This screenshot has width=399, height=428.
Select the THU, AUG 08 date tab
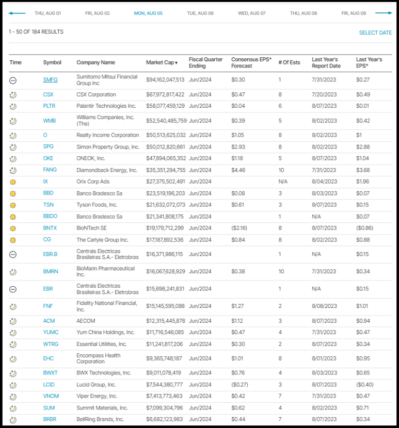coord(304,13)
